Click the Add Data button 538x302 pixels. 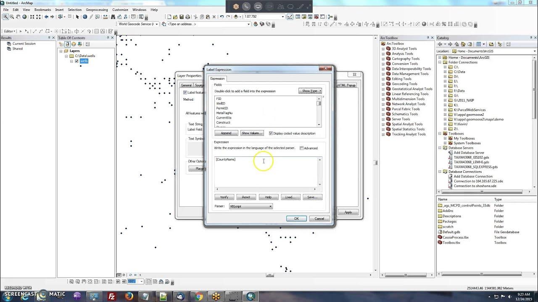[x=237, y=17]
